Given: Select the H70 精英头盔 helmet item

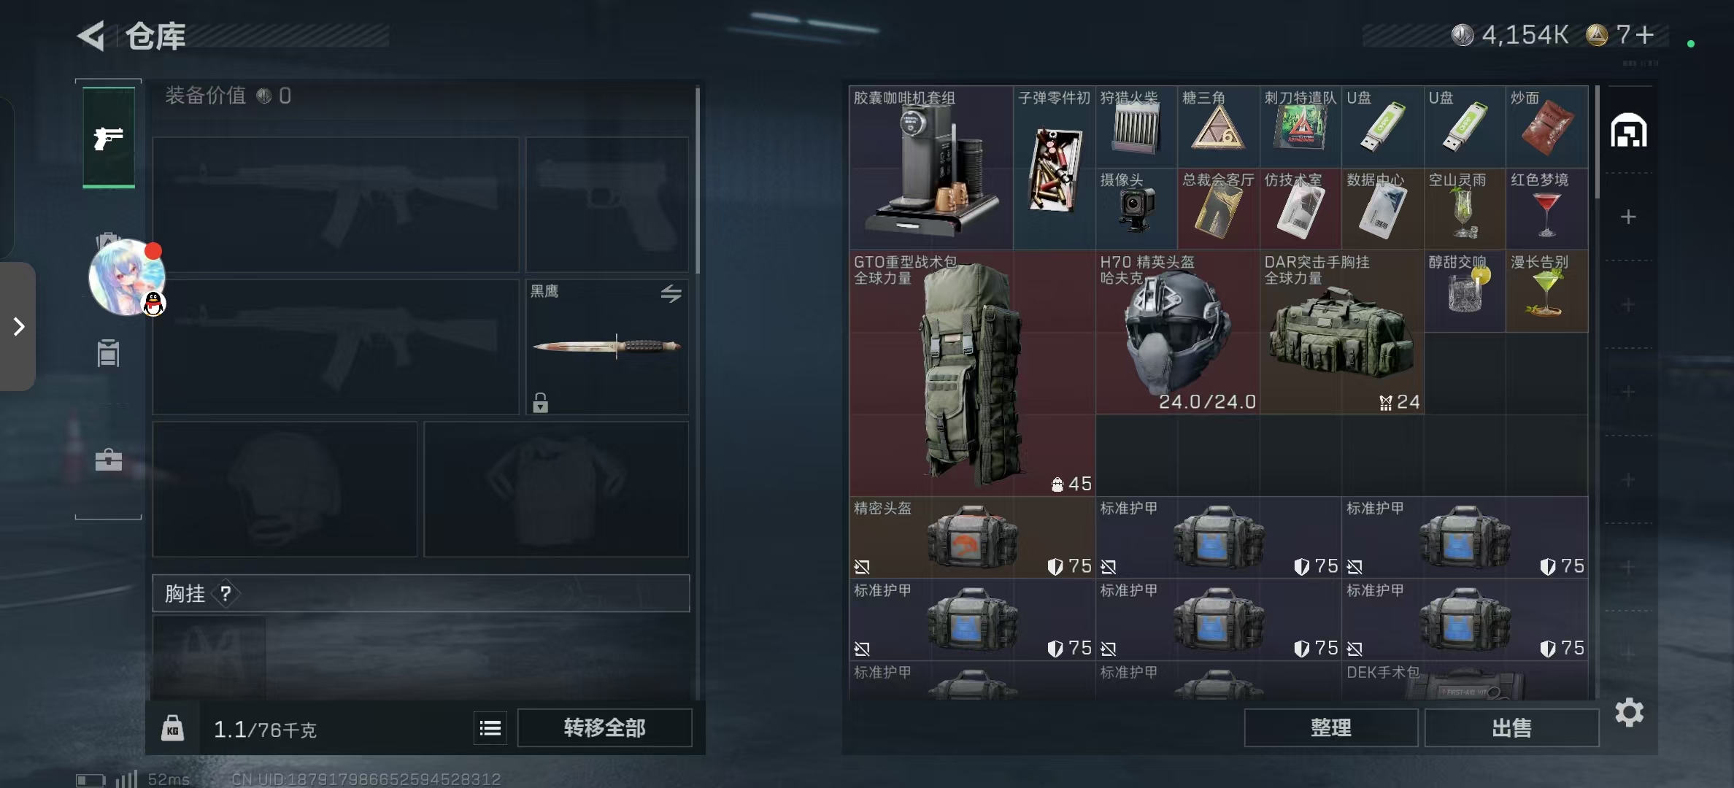Looking at the screenshot, I should [x=1177, y=332].
